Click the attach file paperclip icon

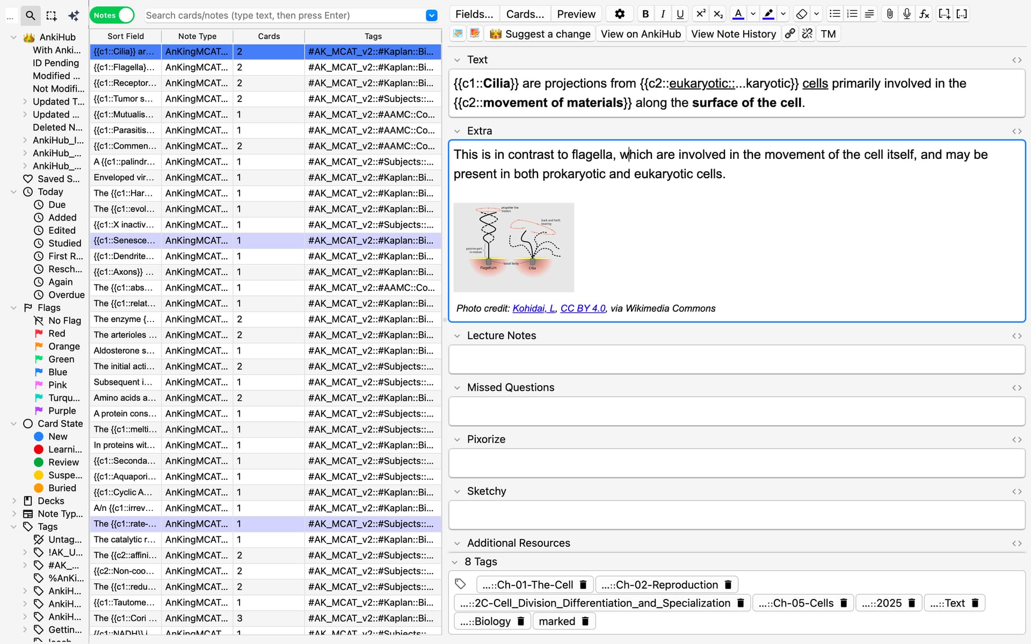click(x=890, y=14)
